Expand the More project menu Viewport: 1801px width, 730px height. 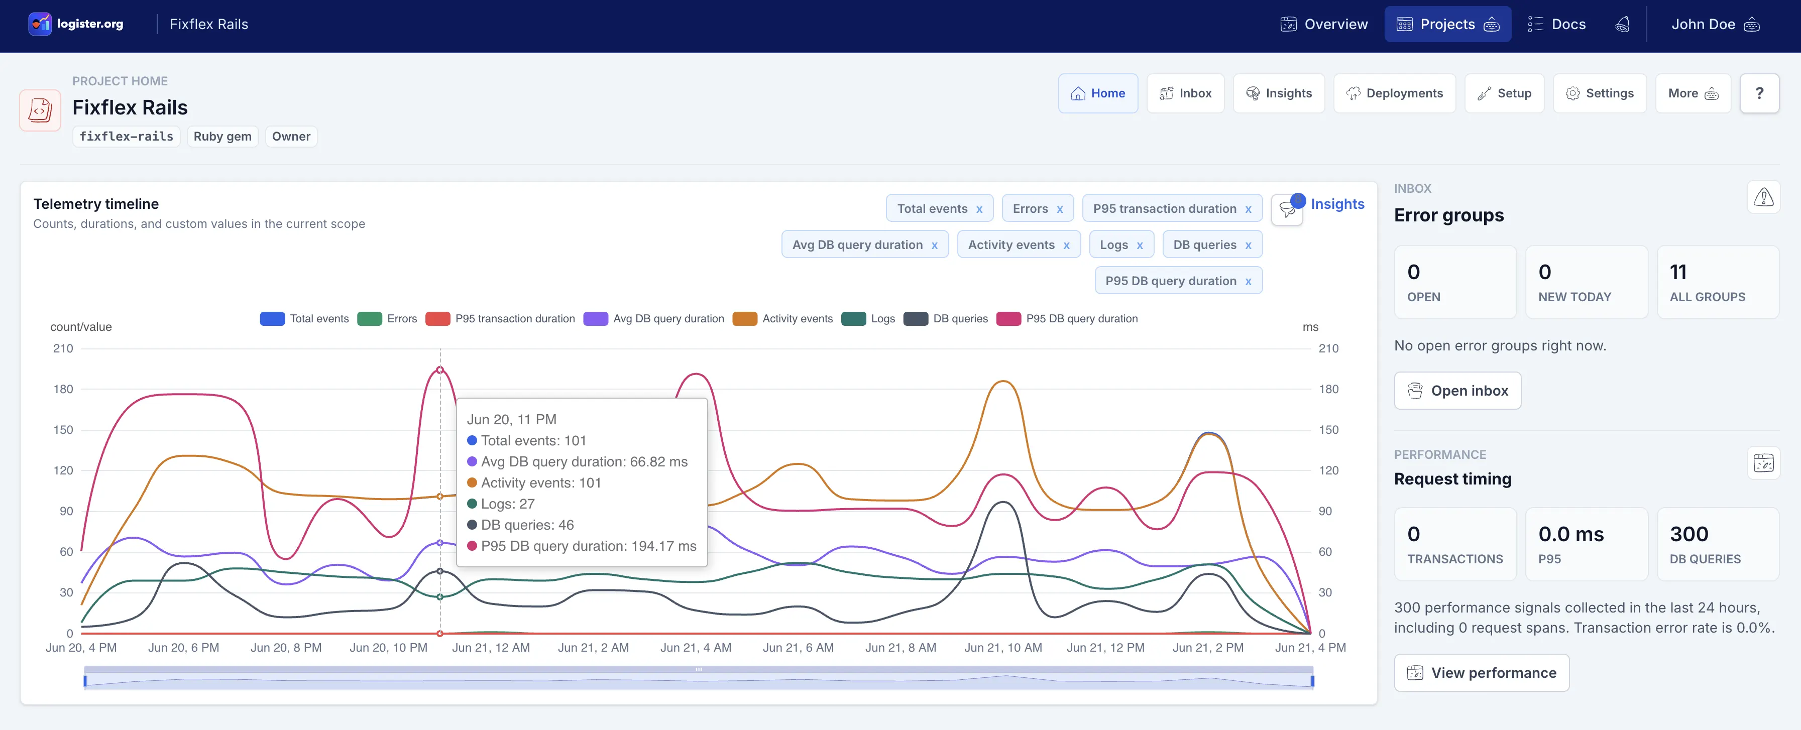(x=1693, y=93)
